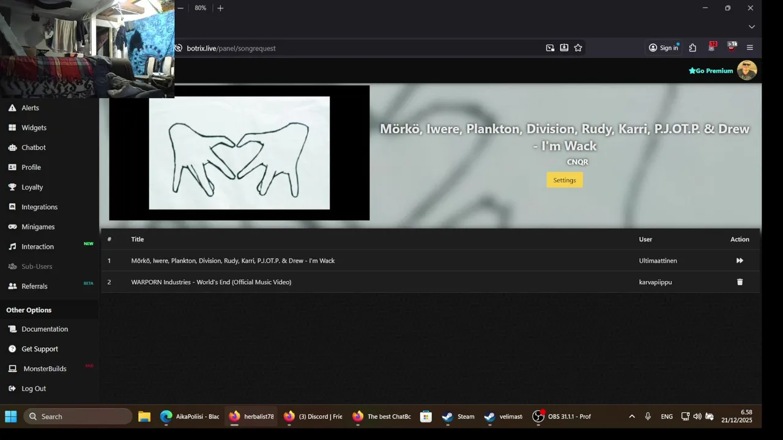The image size is (783, 440).
Task: Switch to The best ChatBot Firefox window
Action: click(x=381, y=417)
